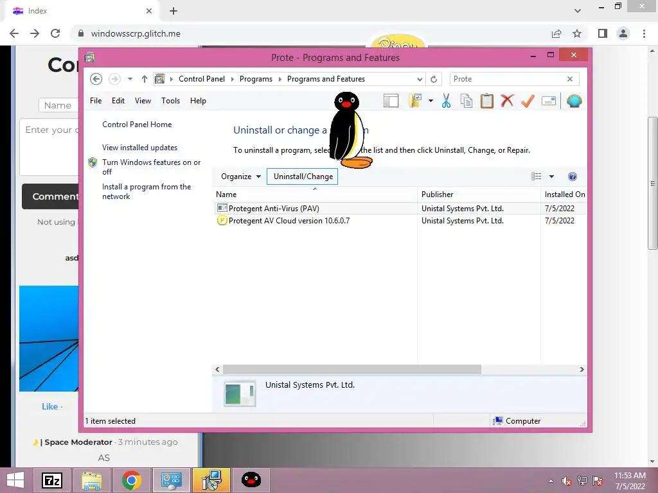Open the Help menu
The image size is (658, 493).
click(198, 101)
